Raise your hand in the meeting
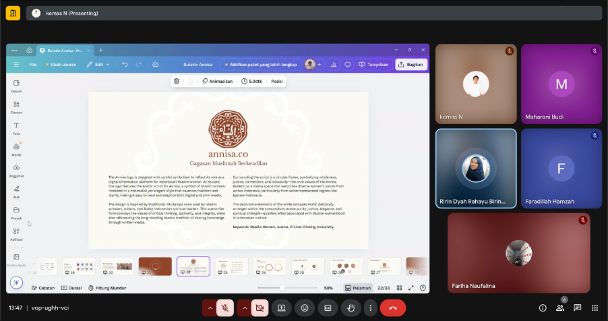Image resolution: width=608 pixels, height=321 pixels. pyautogui.click(x=350, y=308)
